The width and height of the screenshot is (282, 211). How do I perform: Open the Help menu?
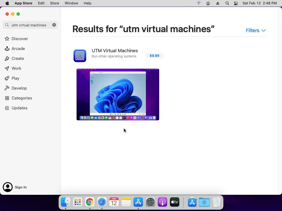point(87,3)
